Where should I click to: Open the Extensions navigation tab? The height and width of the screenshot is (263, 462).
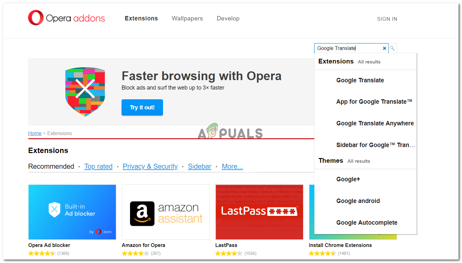[x=141, y=19]
